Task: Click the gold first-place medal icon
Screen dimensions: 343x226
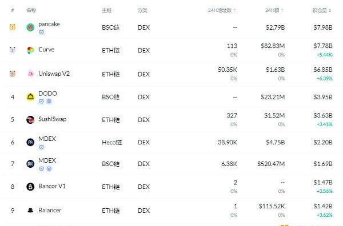Action: (x=13, y=27)
